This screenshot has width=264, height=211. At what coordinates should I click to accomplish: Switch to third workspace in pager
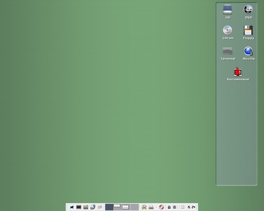coord(126,207)
